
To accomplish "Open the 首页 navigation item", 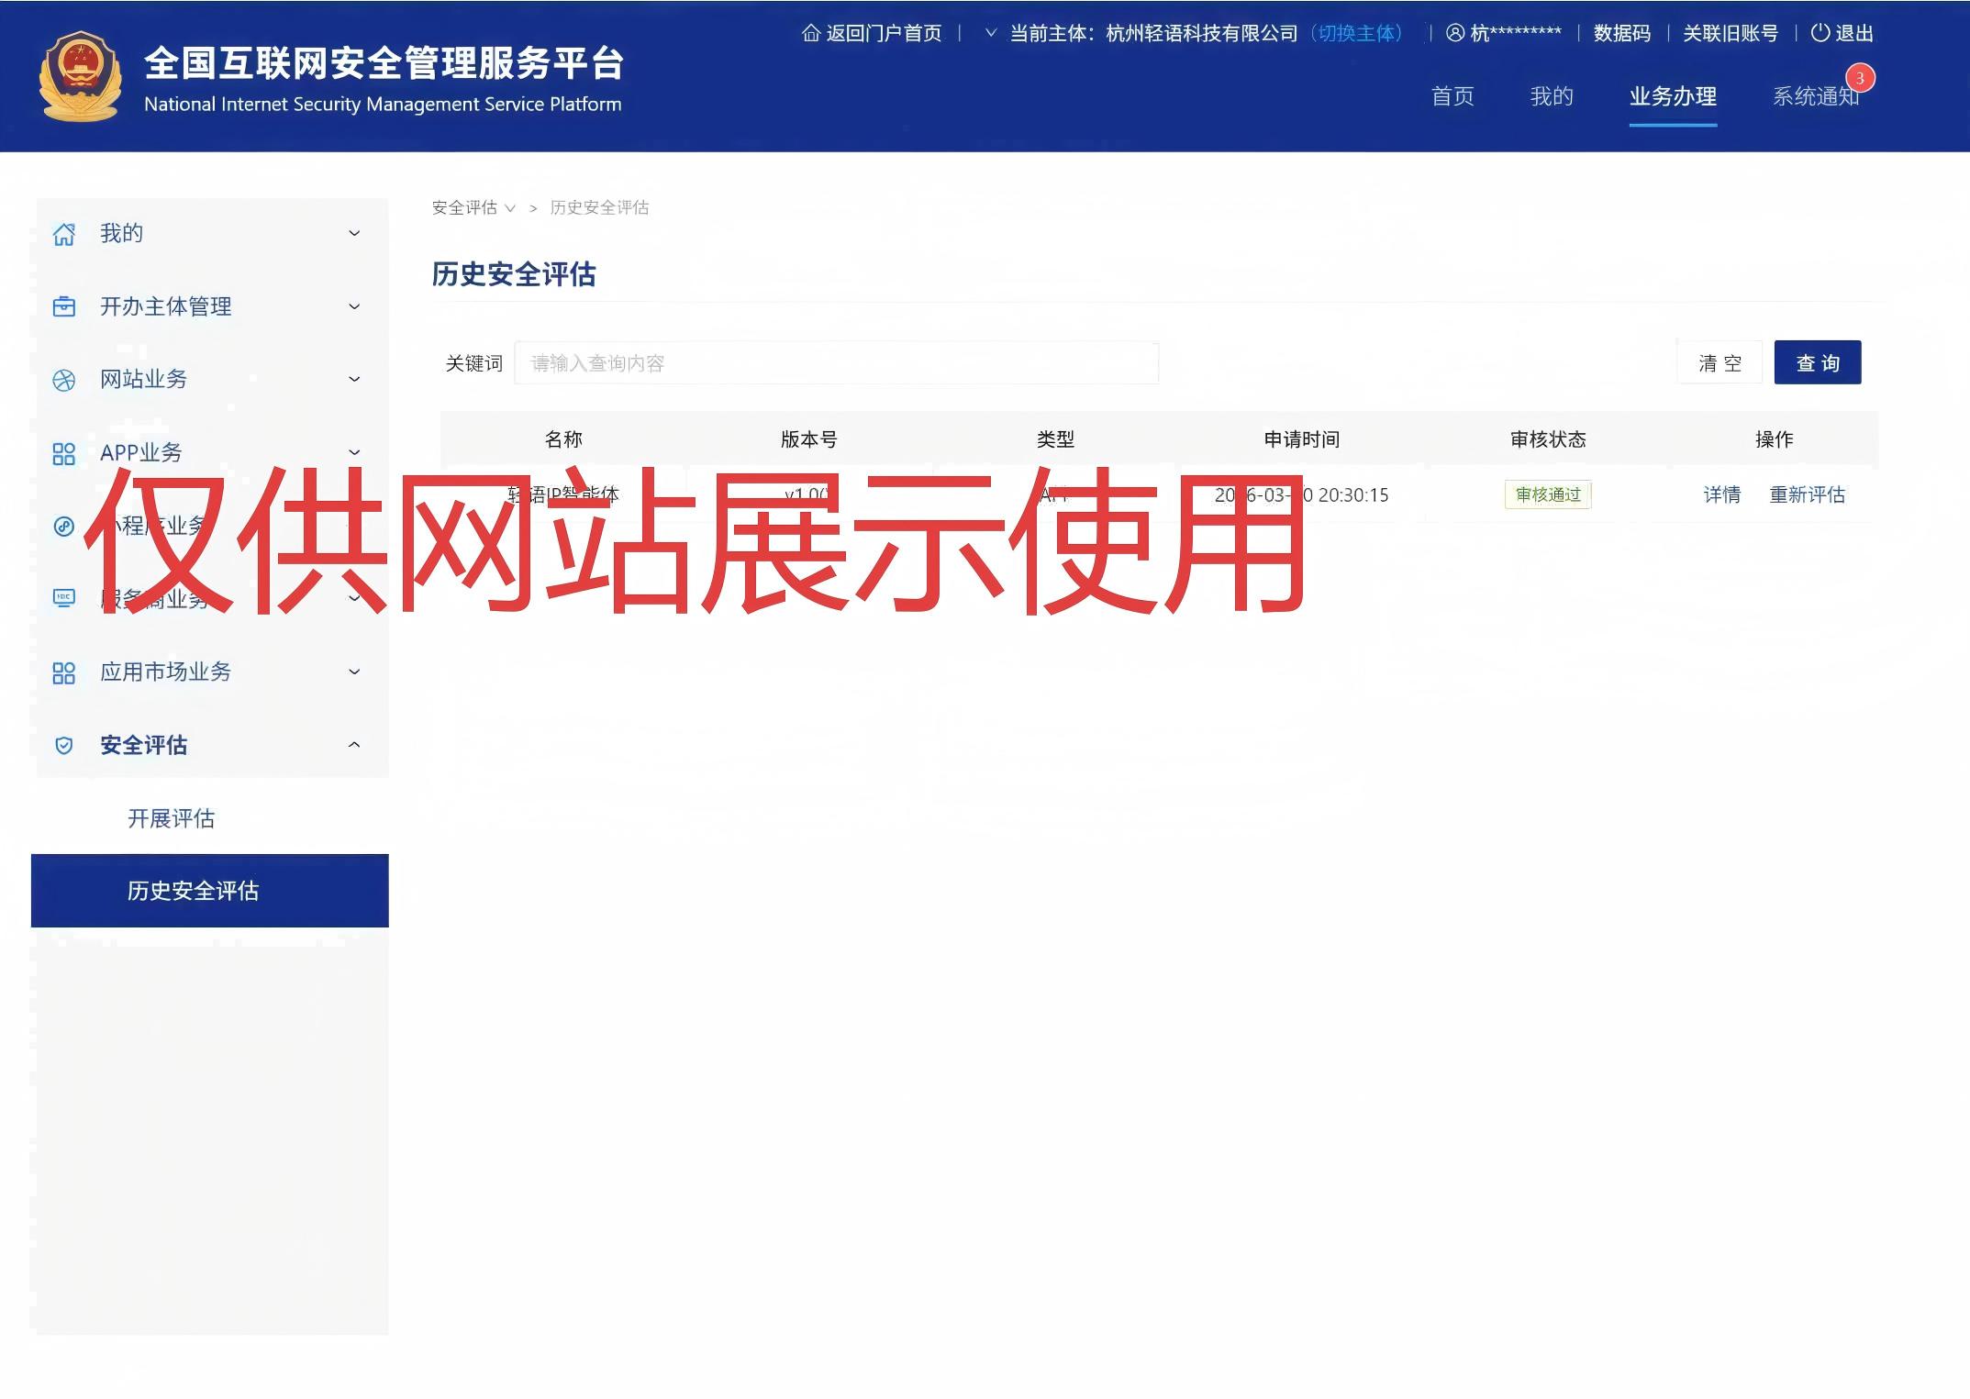I will coord(1452,96).
